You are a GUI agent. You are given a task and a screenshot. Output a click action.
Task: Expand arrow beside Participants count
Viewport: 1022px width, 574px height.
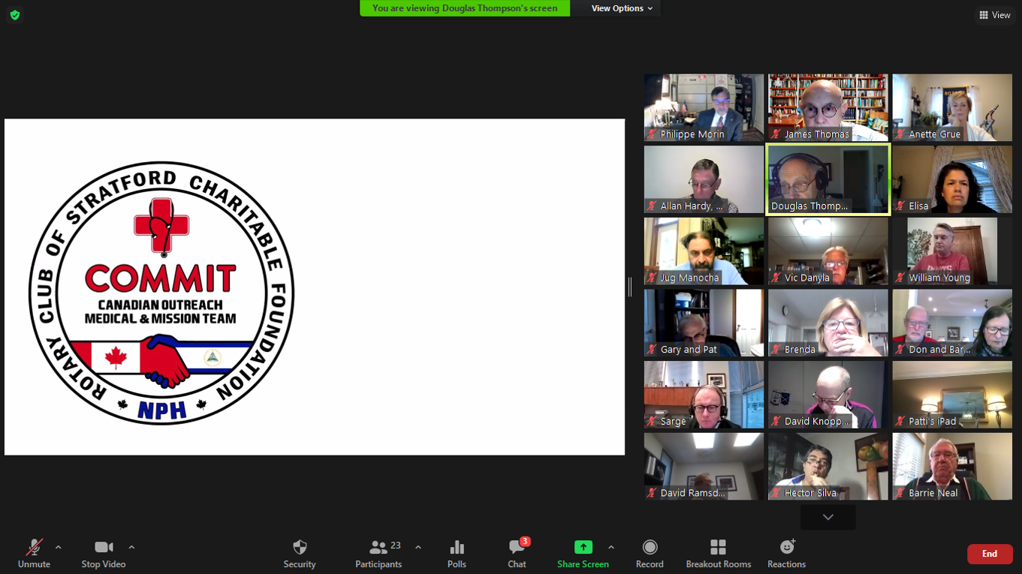pyautogui.click(x=418, y=547)
